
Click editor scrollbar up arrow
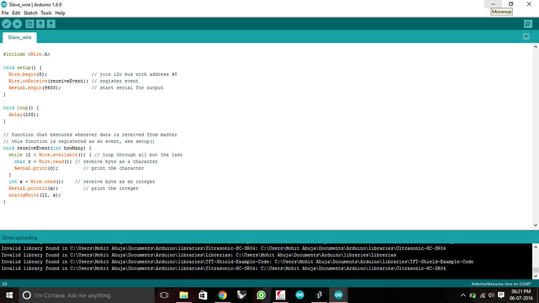pyautogui.click(x=536, y=47)
